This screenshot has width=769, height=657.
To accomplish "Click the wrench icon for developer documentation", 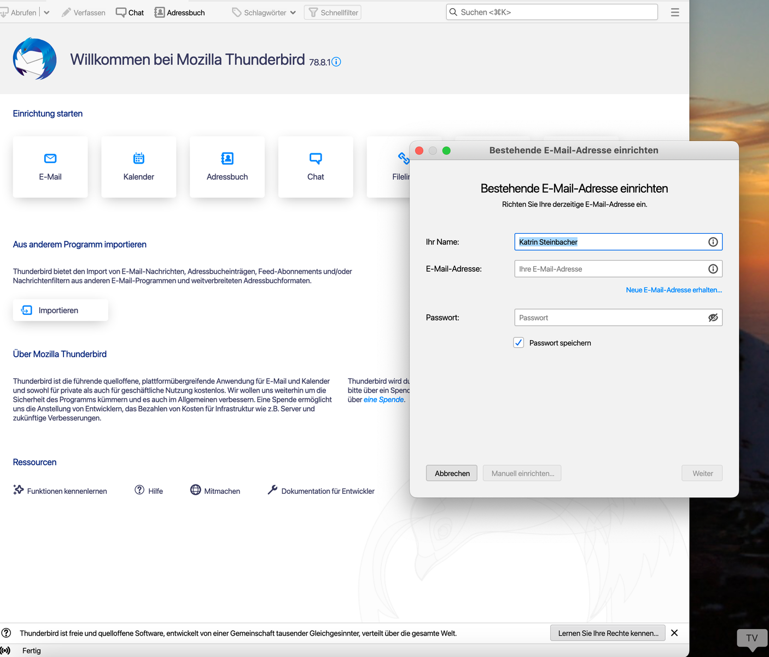I will pyautogui.click(x=272, y=490).
